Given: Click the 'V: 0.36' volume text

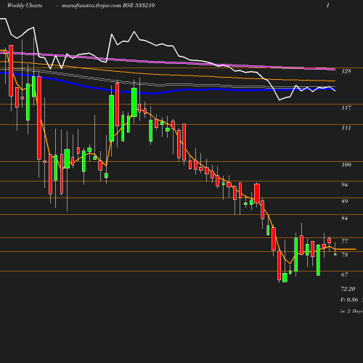Looking at the screenshot, I should pyautogui.click(x=349, y=300).
